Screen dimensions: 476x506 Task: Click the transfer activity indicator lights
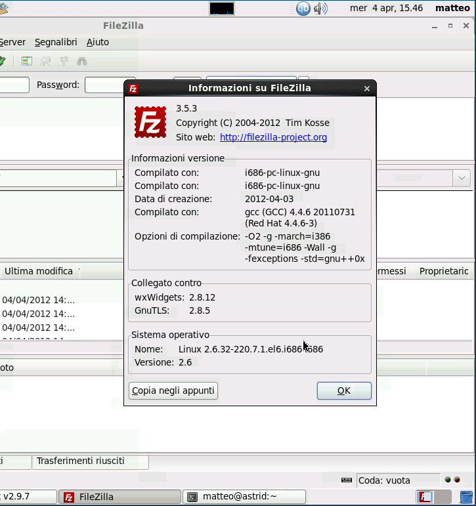[452, 480]
